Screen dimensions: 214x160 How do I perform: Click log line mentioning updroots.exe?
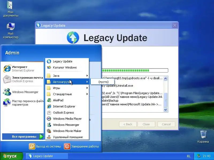tap(132, 78)
